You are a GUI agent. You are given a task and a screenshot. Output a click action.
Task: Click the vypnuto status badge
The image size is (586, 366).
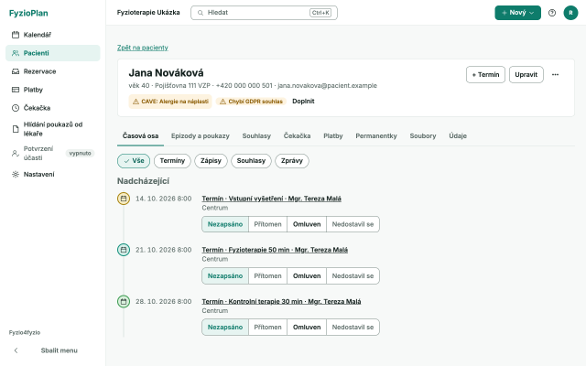pyautogui.click(x=80, y=153)
